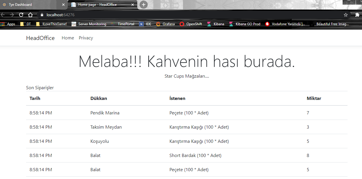Open the Server Monitoring bookmark

[92, 24]
